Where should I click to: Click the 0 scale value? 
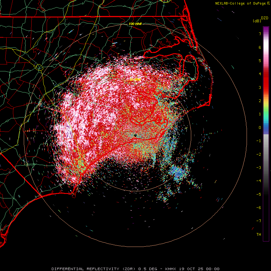(260, 128)
